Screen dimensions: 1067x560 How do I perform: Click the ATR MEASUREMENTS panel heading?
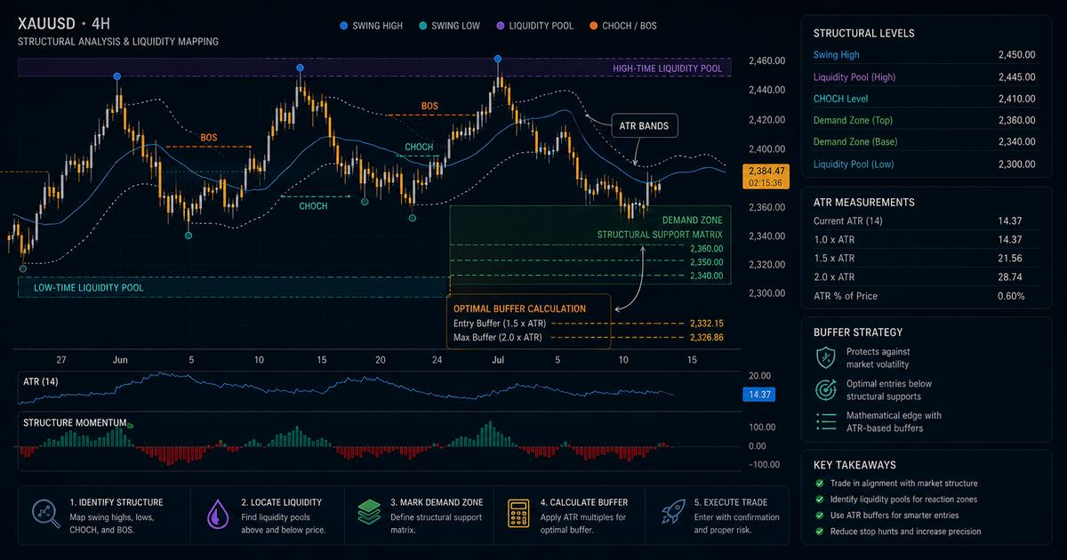863,202
